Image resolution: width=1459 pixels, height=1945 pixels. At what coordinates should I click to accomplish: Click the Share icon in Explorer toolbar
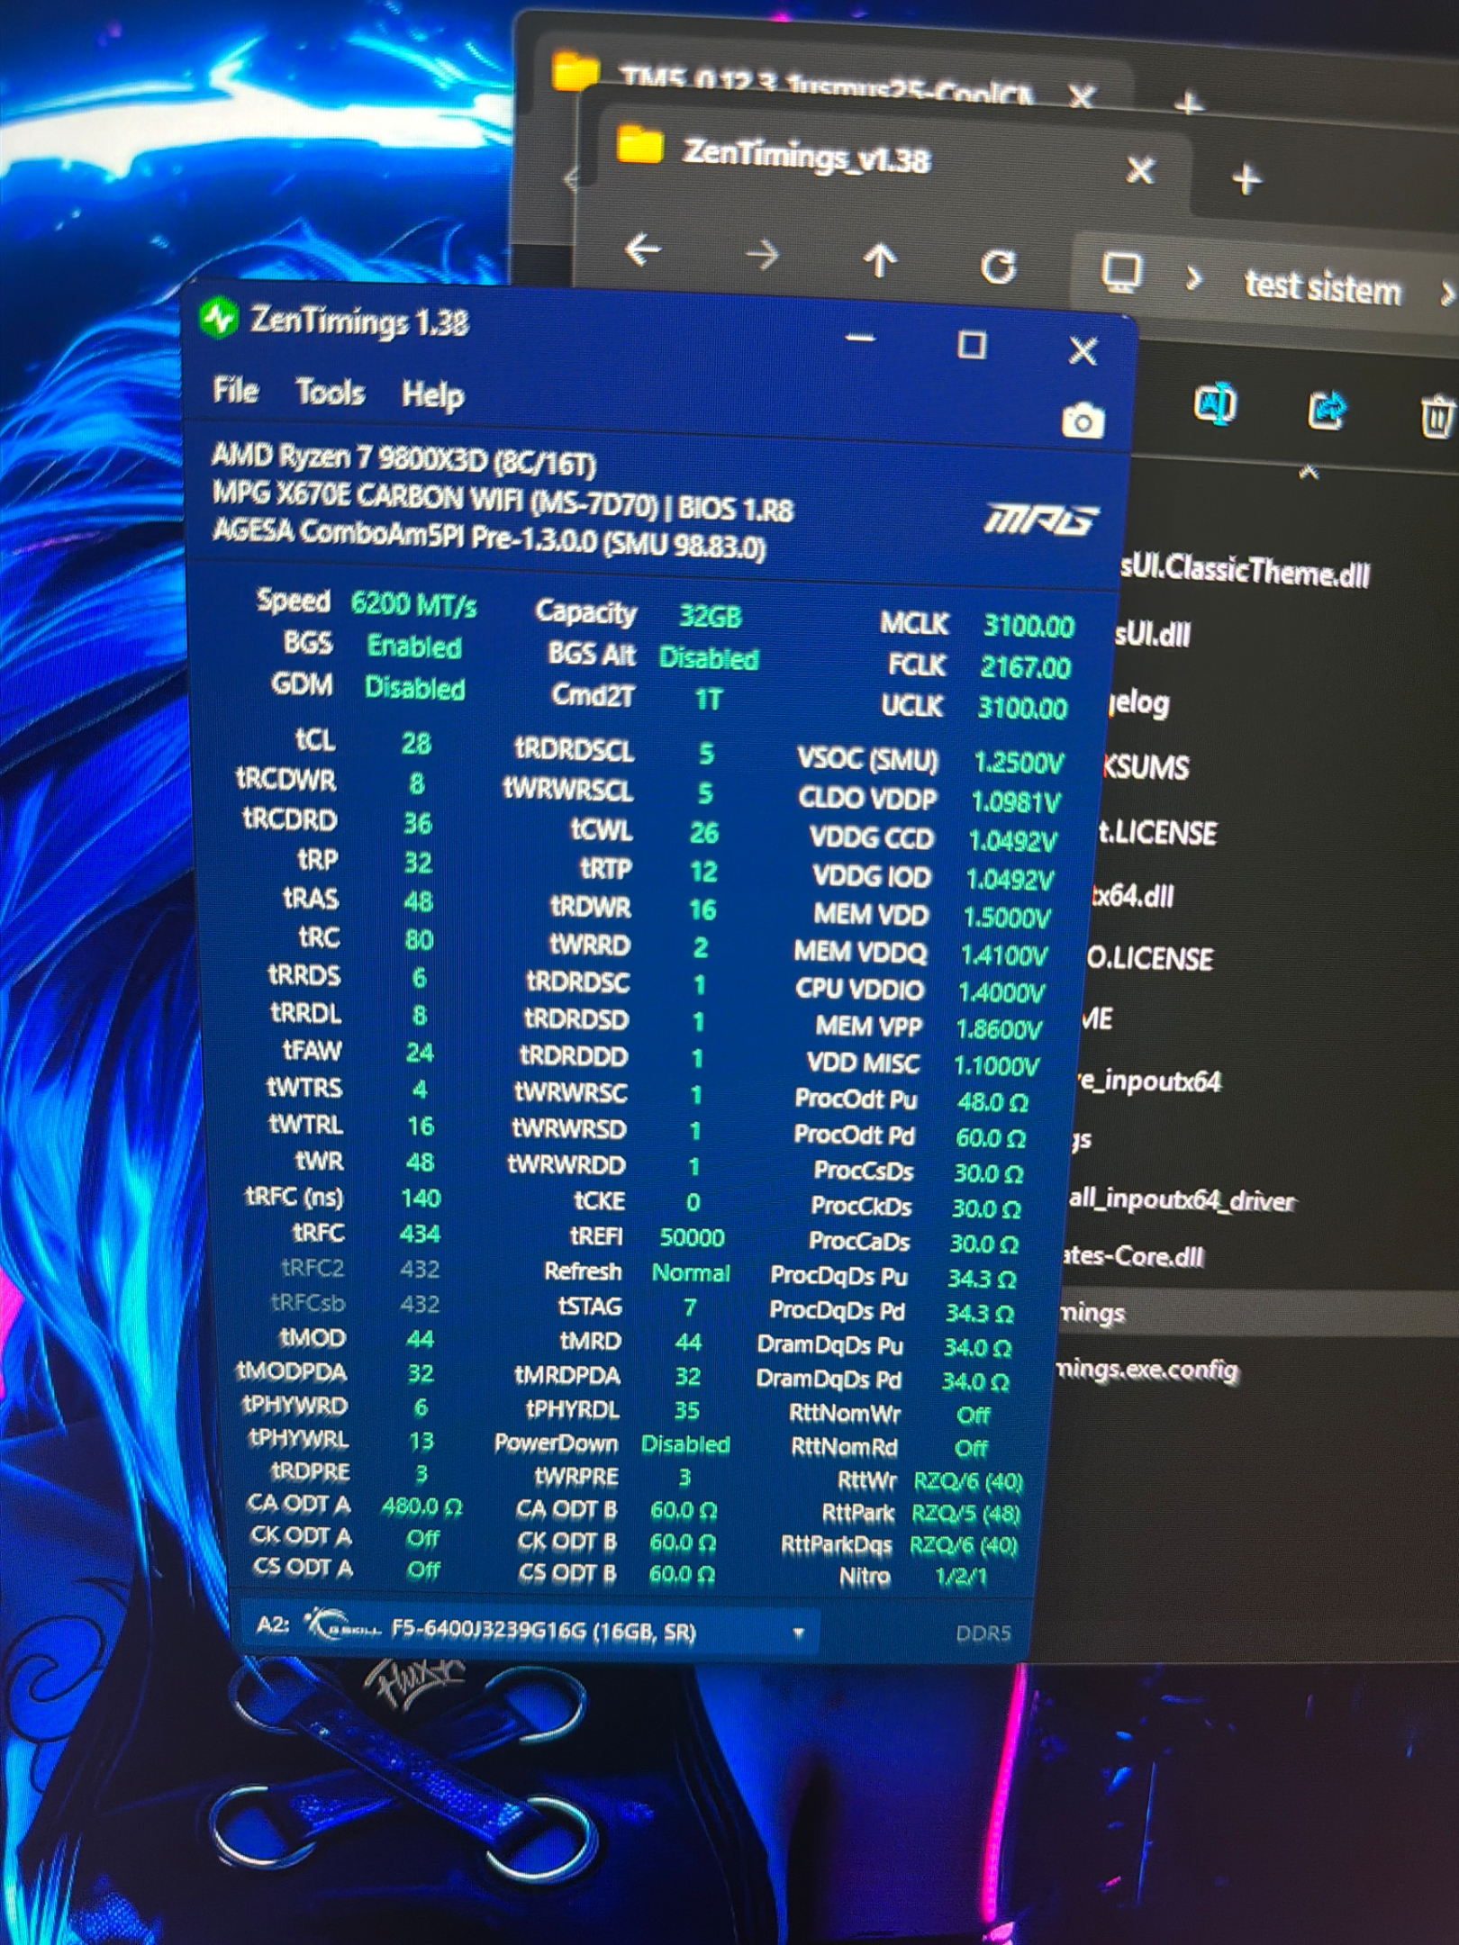1327,411
